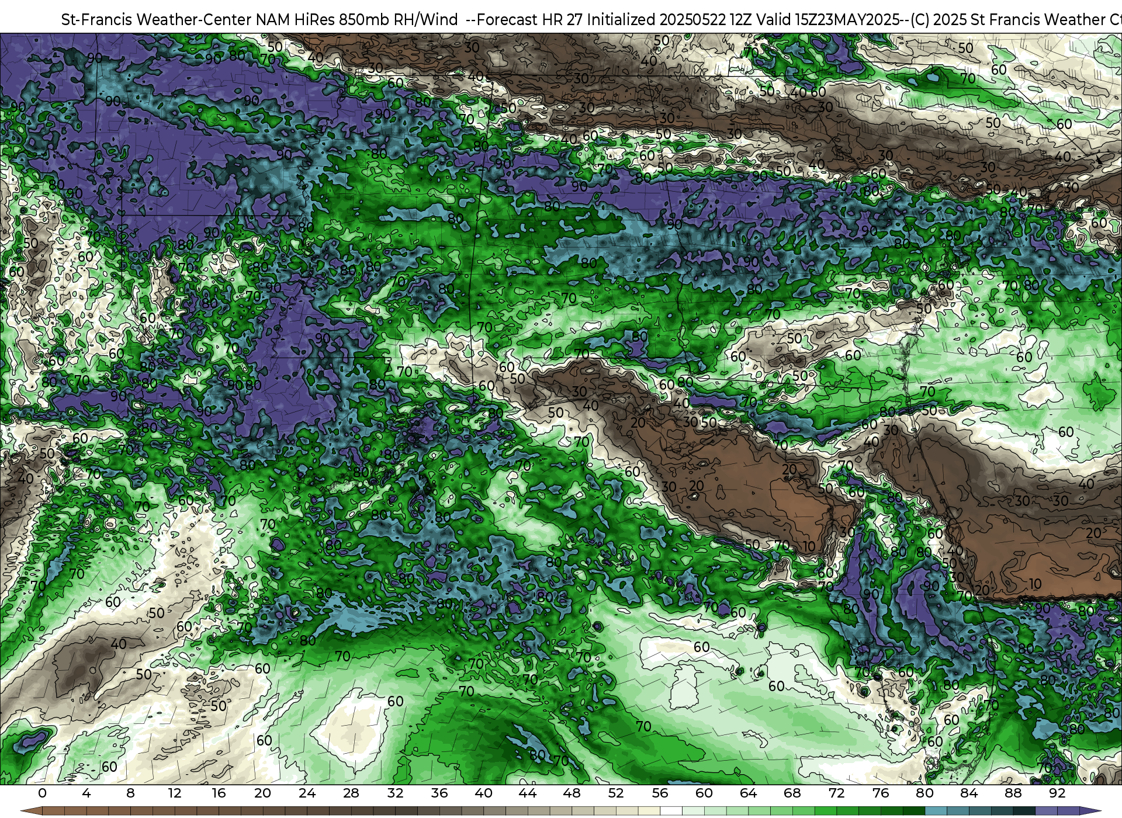Click the colorbar label '84'

pyautogui.click(x=969, y=793)
